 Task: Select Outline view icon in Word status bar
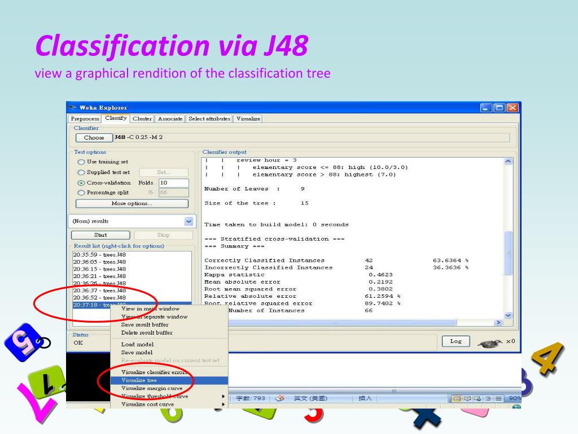coord(488,398)
